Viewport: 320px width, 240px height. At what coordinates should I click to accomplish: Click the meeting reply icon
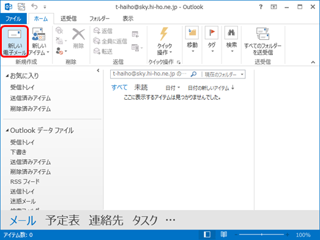tap(135, 34)
